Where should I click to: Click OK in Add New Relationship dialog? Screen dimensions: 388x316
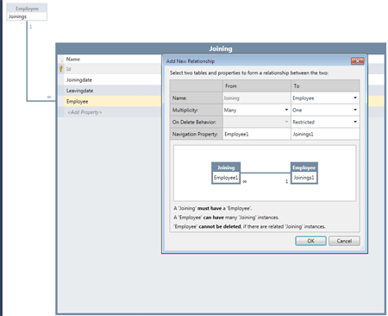click(x=310, y=241)
